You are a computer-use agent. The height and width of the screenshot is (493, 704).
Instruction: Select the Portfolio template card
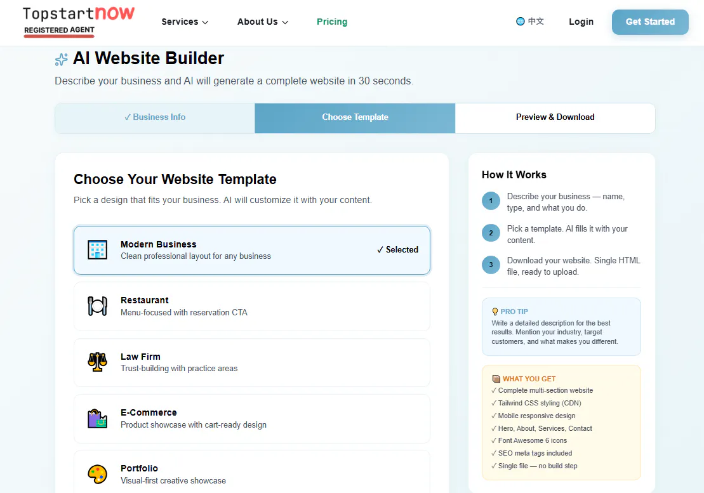(252, 472)
